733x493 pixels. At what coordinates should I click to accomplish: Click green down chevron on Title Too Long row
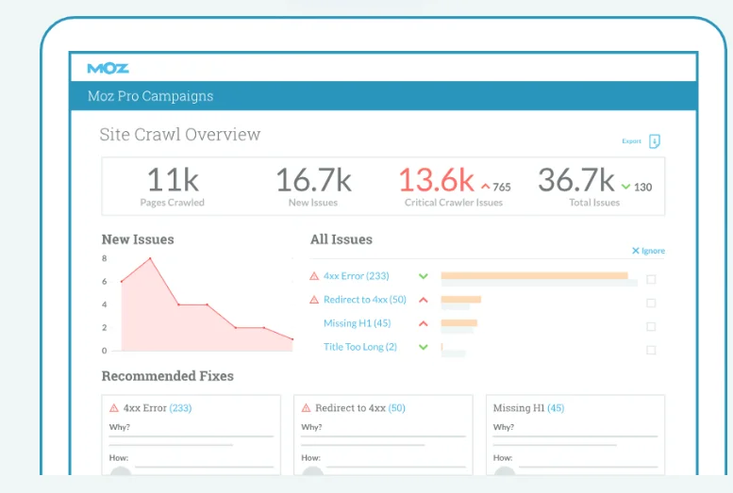click(423, 347)
